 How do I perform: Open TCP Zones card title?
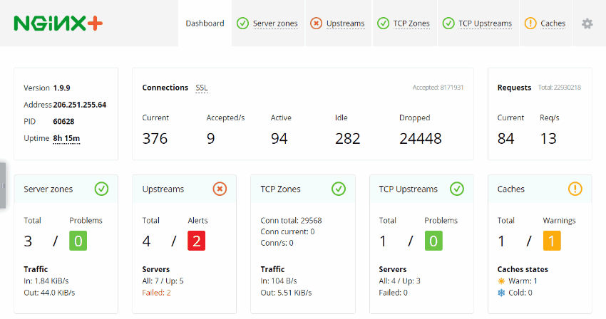pos(281,189)
